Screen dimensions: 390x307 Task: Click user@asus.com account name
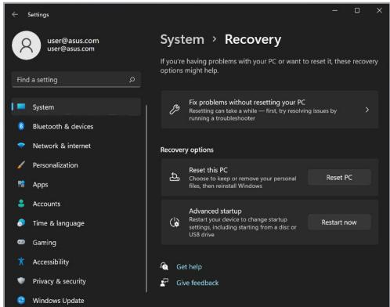click(x=73, y=41)
